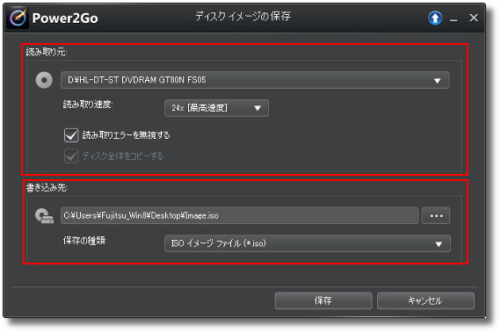The height and width of the screenshot is (333, 501).
Task: Click the destination disc image icon
Action: [44, 216]
